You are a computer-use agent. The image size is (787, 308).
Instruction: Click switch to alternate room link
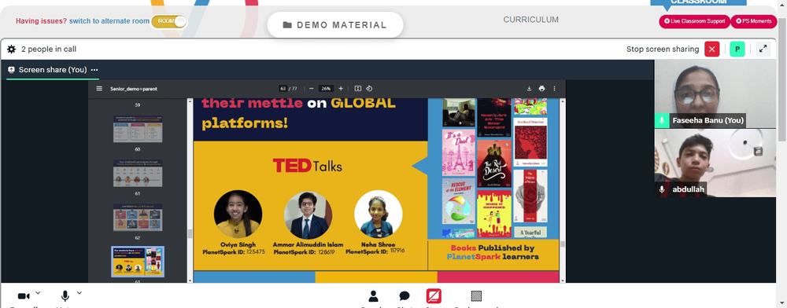click(x=109, y=21)
